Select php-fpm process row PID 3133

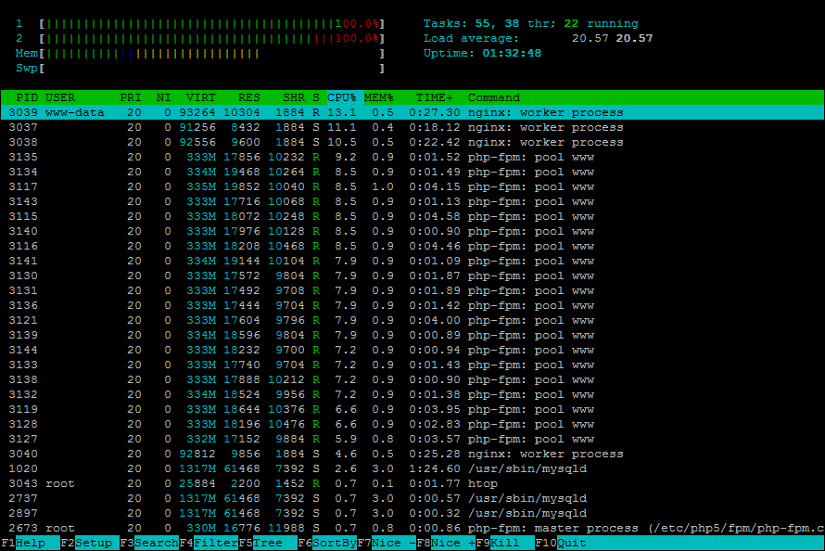coord(412,365)
